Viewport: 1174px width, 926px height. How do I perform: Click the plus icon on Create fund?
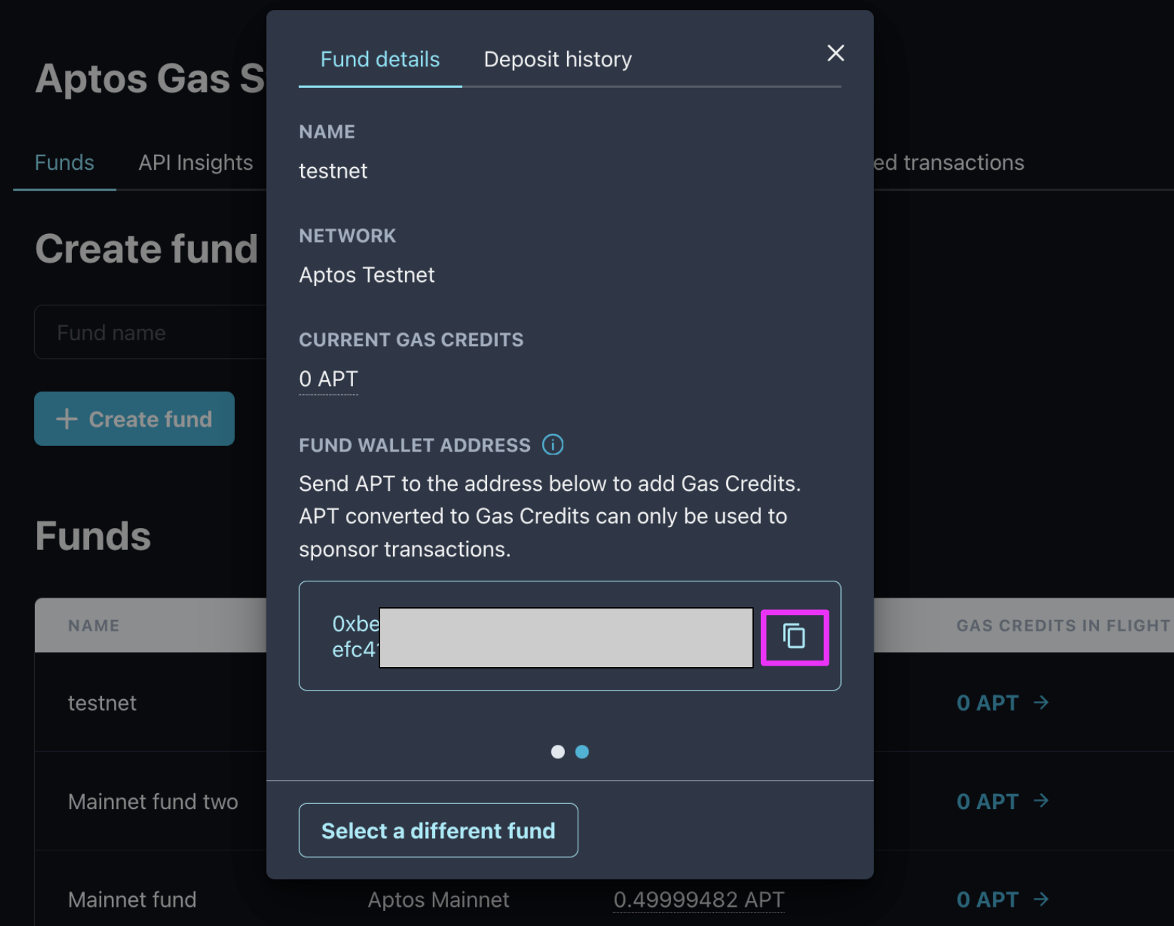[x=66, y=419]
